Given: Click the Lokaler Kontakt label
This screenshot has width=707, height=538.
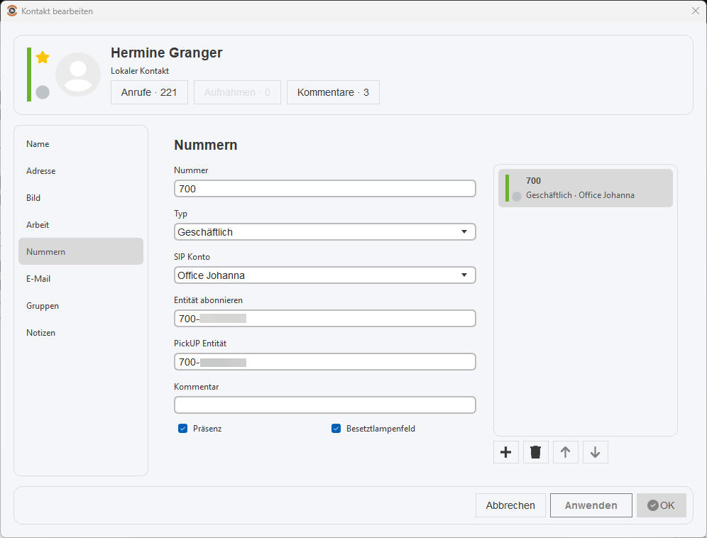Looking at the screenshot, I should click(x=140, y=71).
